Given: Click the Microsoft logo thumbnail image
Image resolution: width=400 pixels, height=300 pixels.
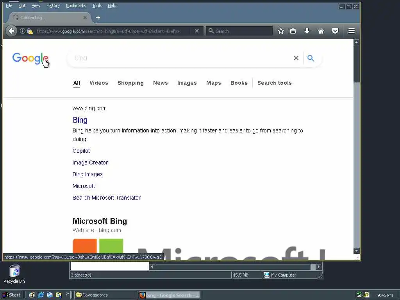Looking at the screenshot, I should (98, 246).
